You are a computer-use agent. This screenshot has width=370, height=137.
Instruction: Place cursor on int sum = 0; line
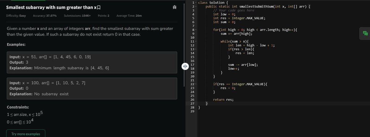(224, 22)
